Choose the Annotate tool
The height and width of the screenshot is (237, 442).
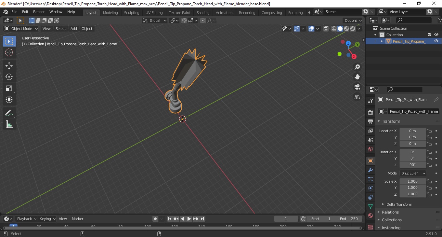pos(9,113)
